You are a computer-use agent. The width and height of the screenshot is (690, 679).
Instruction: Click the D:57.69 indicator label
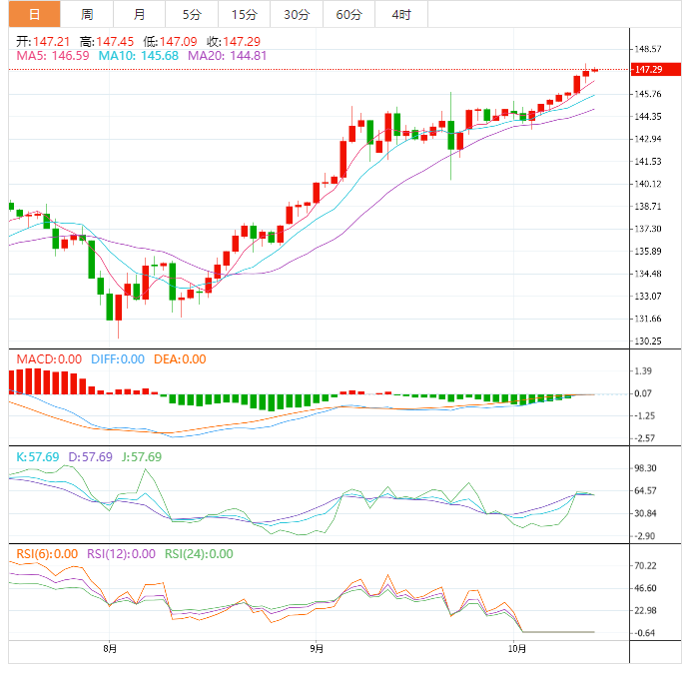click(90, 457)
